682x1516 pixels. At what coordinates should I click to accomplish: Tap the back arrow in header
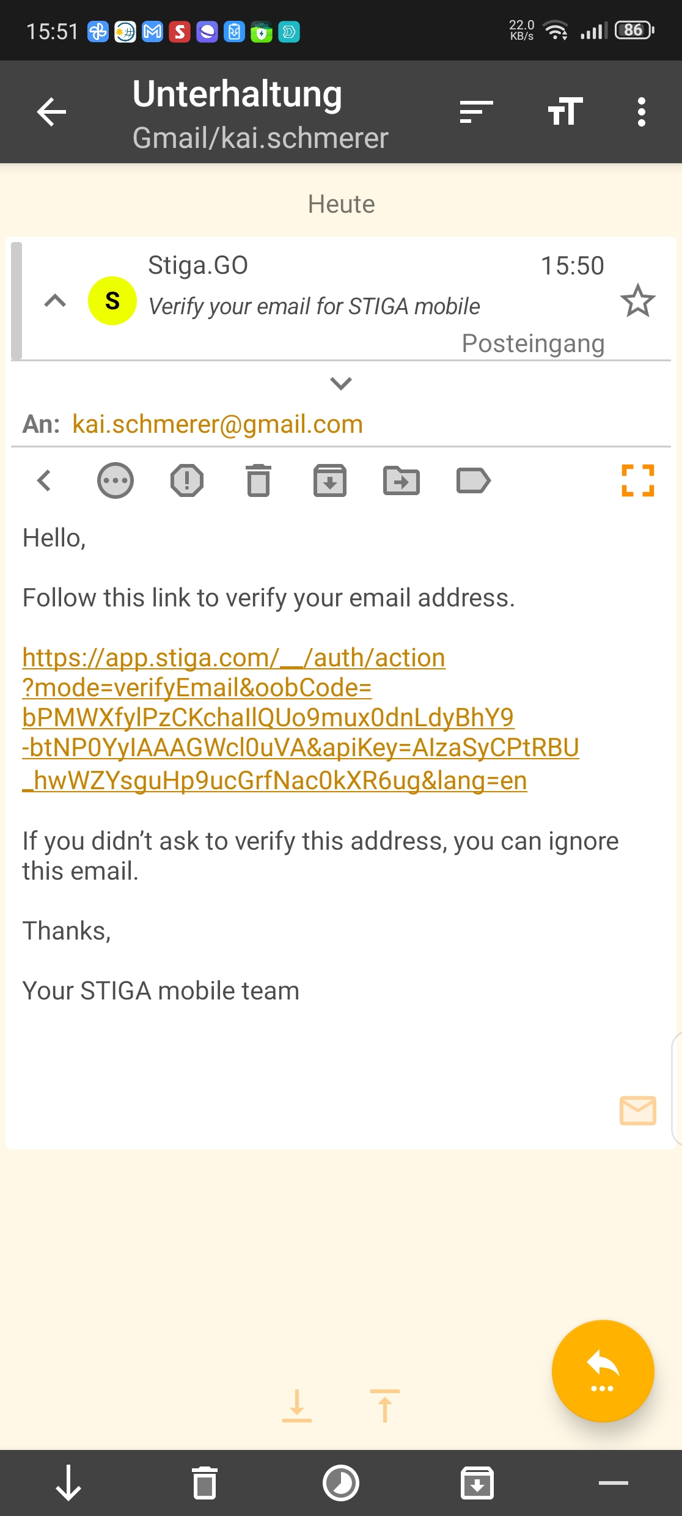point(51,112)
